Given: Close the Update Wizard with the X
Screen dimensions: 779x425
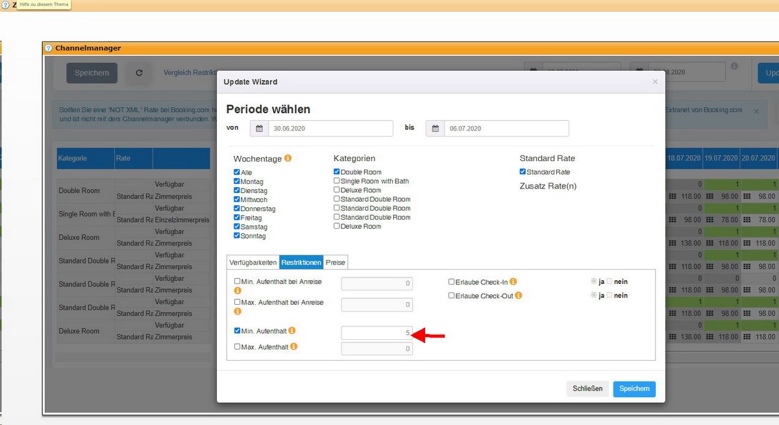Looking at the screenshot, I should pos(655,82).
